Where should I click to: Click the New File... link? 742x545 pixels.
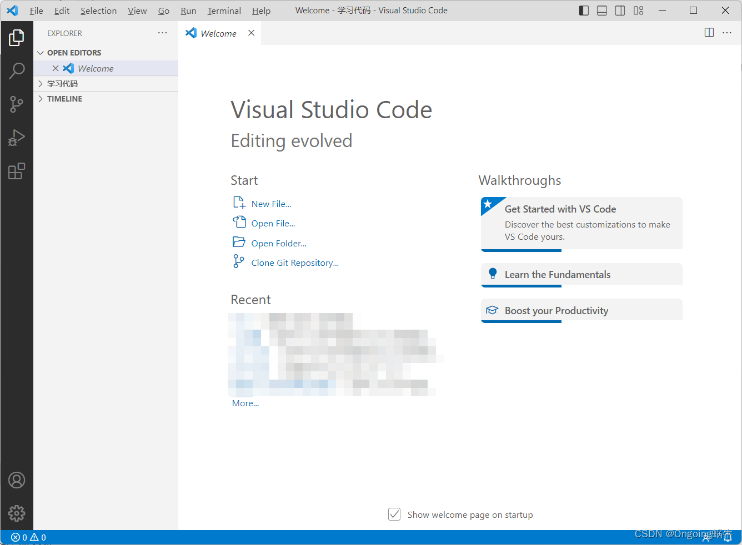point(271,204)
